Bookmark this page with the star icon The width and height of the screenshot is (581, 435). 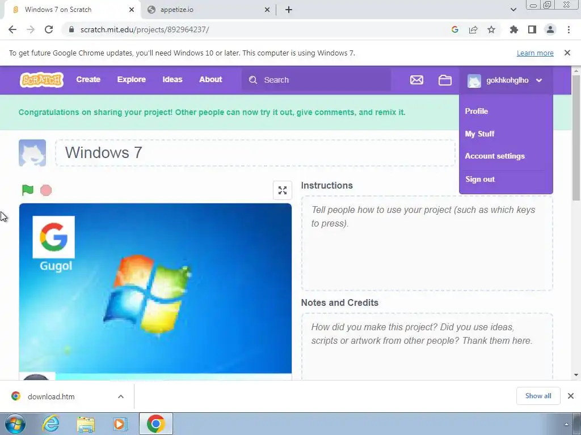point(491,29)
